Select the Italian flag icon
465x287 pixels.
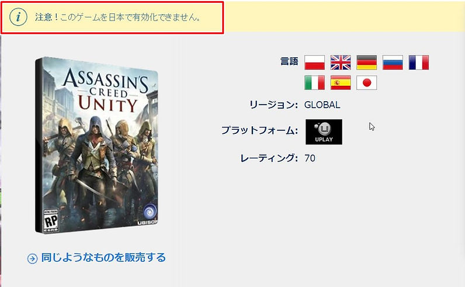(314, 82)
